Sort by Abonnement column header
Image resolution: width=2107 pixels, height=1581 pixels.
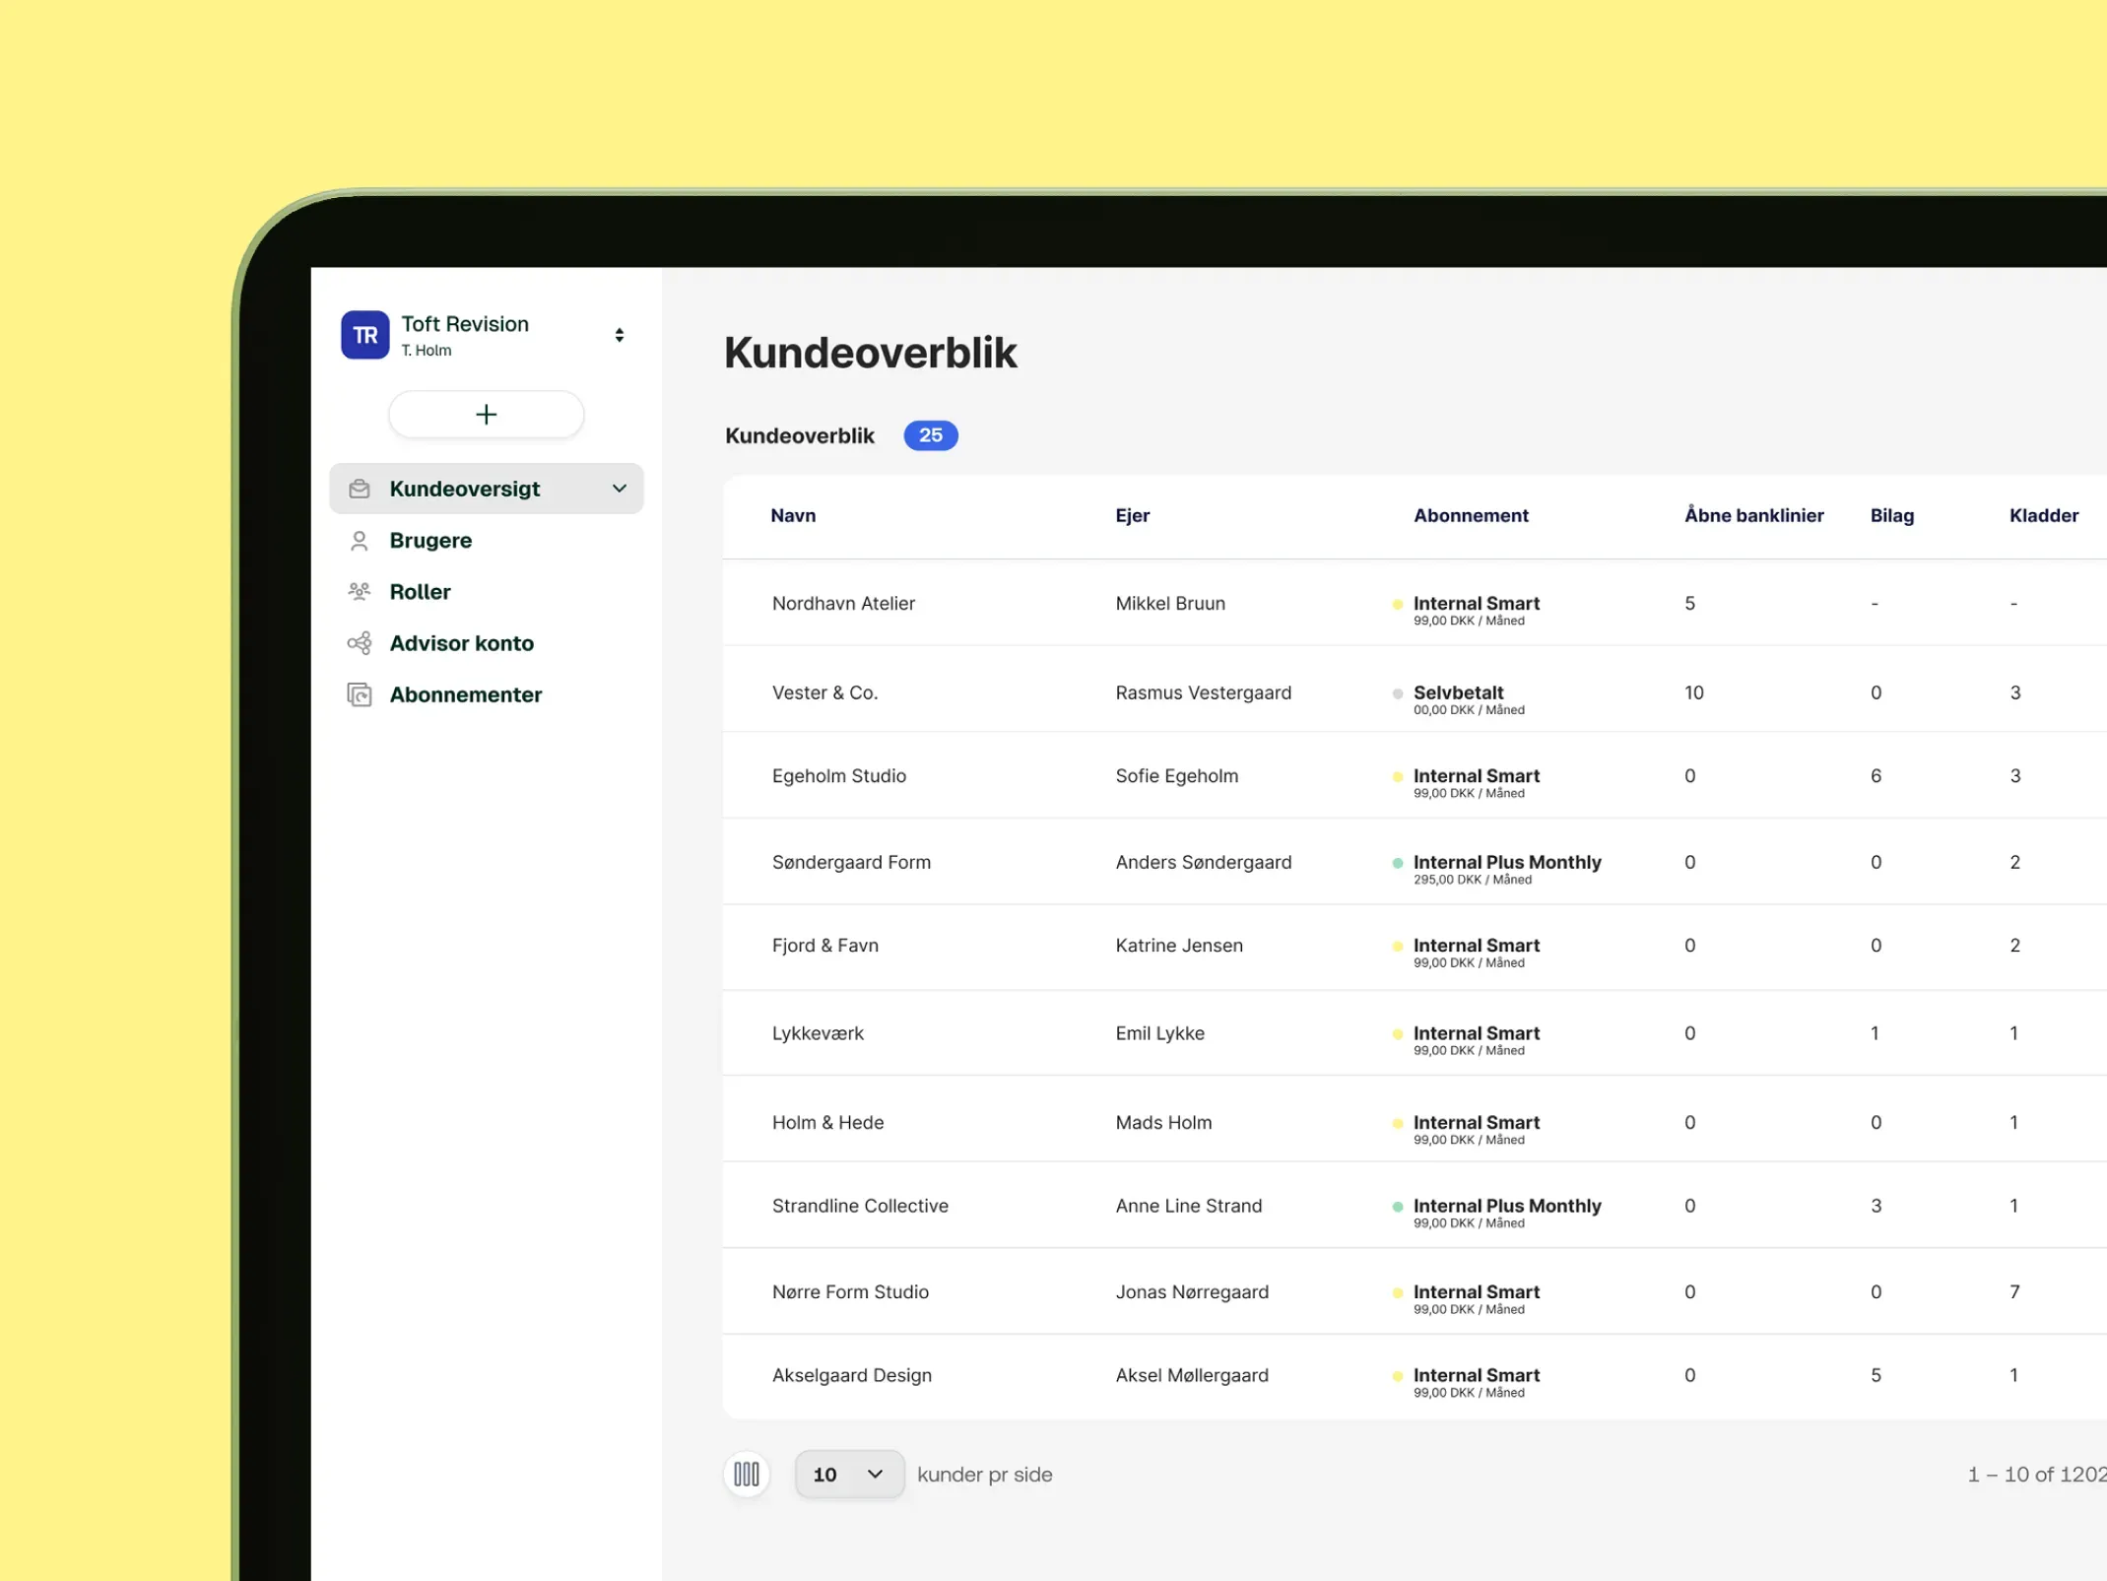[x=1471, y=515]
